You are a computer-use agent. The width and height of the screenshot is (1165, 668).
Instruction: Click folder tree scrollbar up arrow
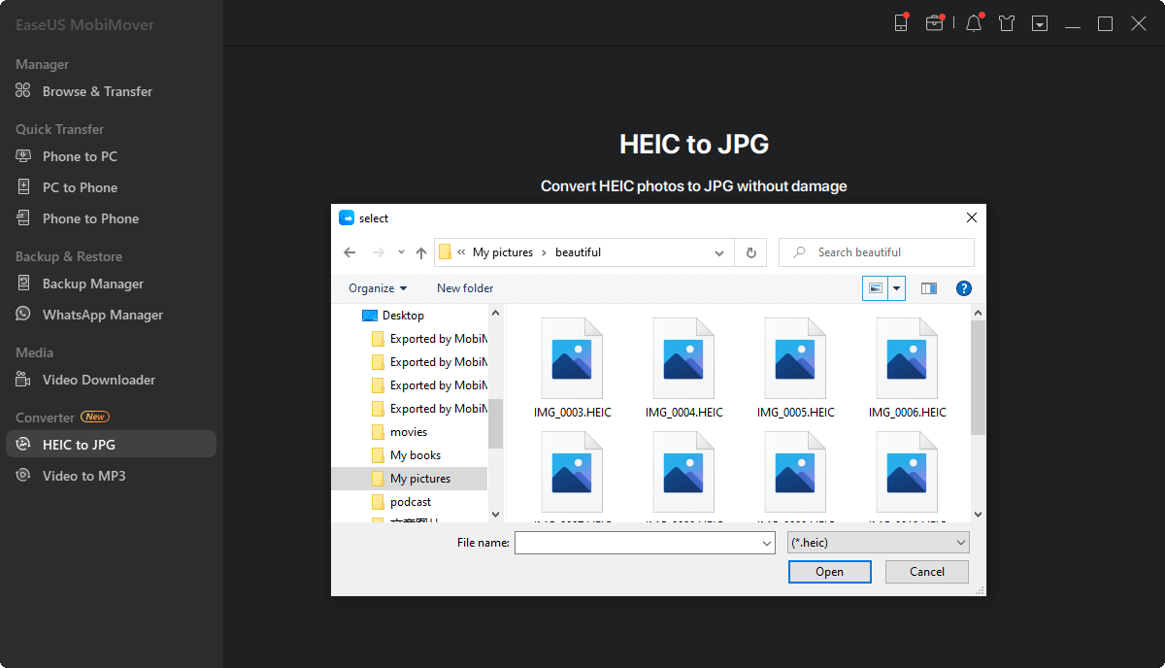(x=496, y=312)
